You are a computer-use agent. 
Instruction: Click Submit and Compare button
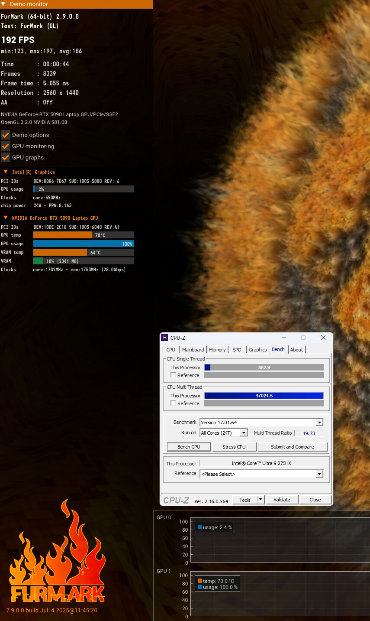click(293, 447)
